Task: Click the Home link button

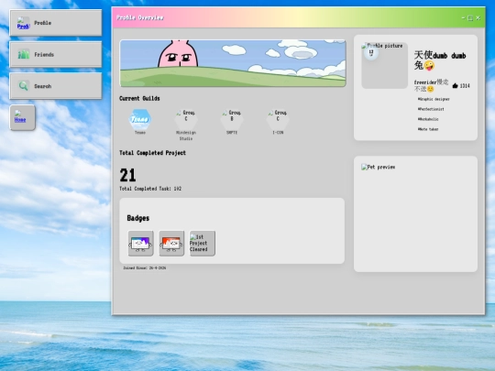Action: [x=22, y=117]
